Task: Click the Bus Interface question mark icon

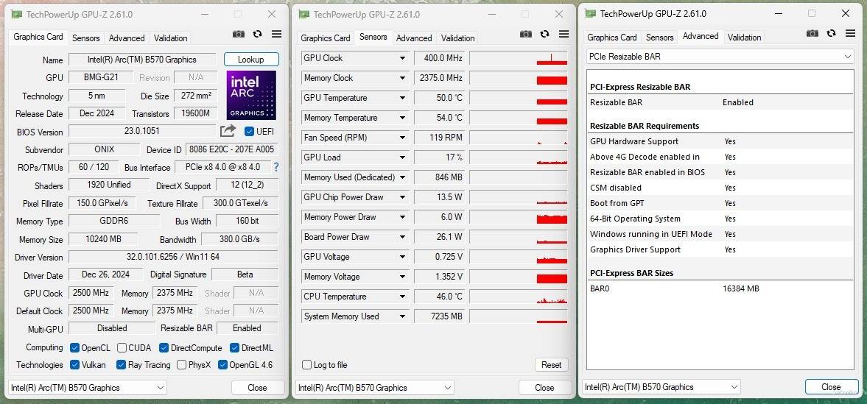Action: 276,168
